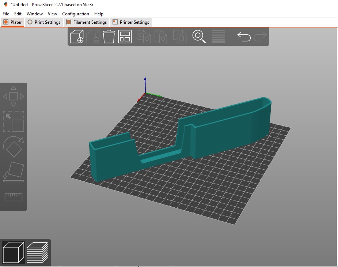Click the Arrange objects icon
This screenshot has height=267, width=338.
pyautogui.click(x=125, y=37)
